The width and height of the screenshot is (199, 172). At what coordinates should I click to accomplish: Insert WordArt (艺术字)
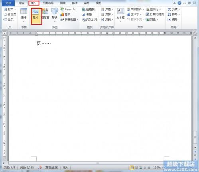point(134,14)
